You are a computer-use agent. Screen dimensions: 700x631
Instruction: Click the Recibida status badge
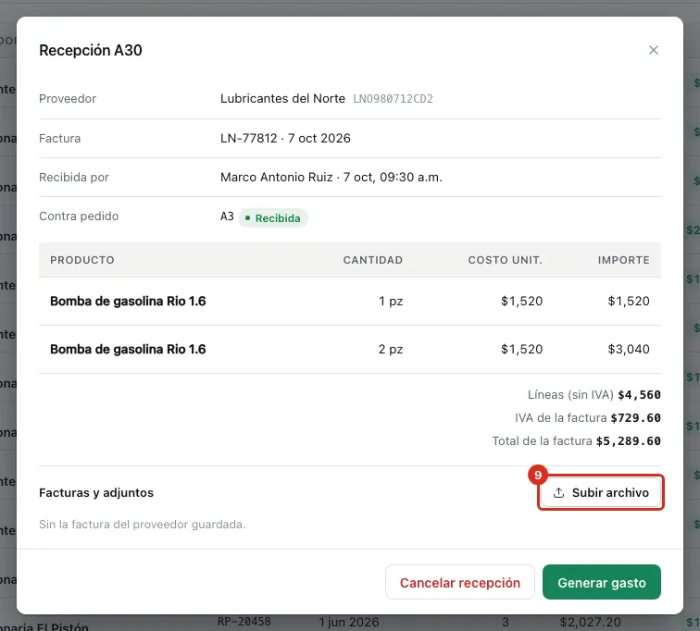[x=273, y=218]
